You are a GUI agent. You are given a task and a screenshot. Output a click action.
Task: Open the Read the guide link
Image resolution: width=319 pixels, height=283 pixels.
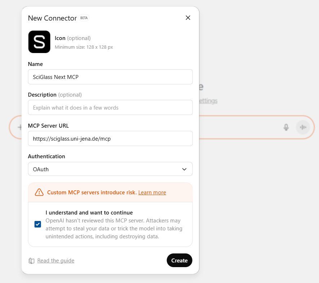click(56, 261)
